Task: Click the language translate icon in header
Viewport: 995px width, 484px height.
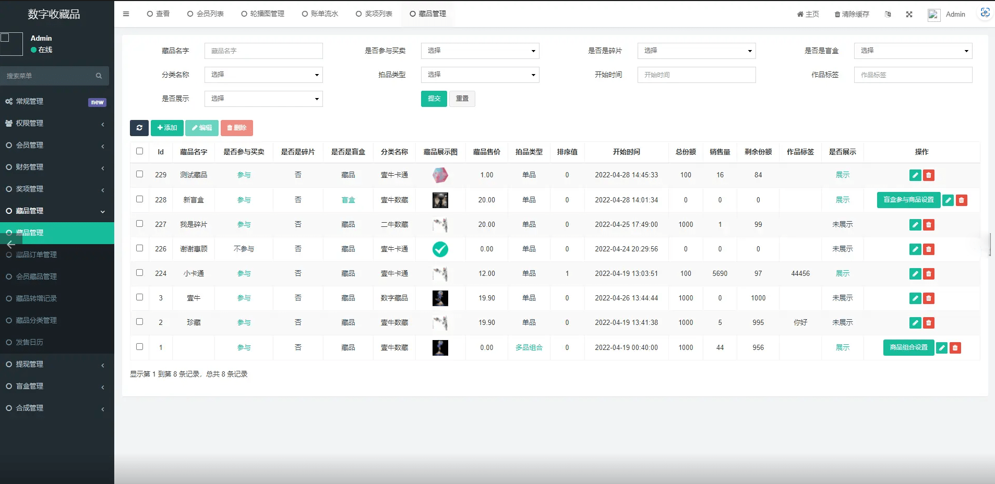Action: (x=888, y=15)
